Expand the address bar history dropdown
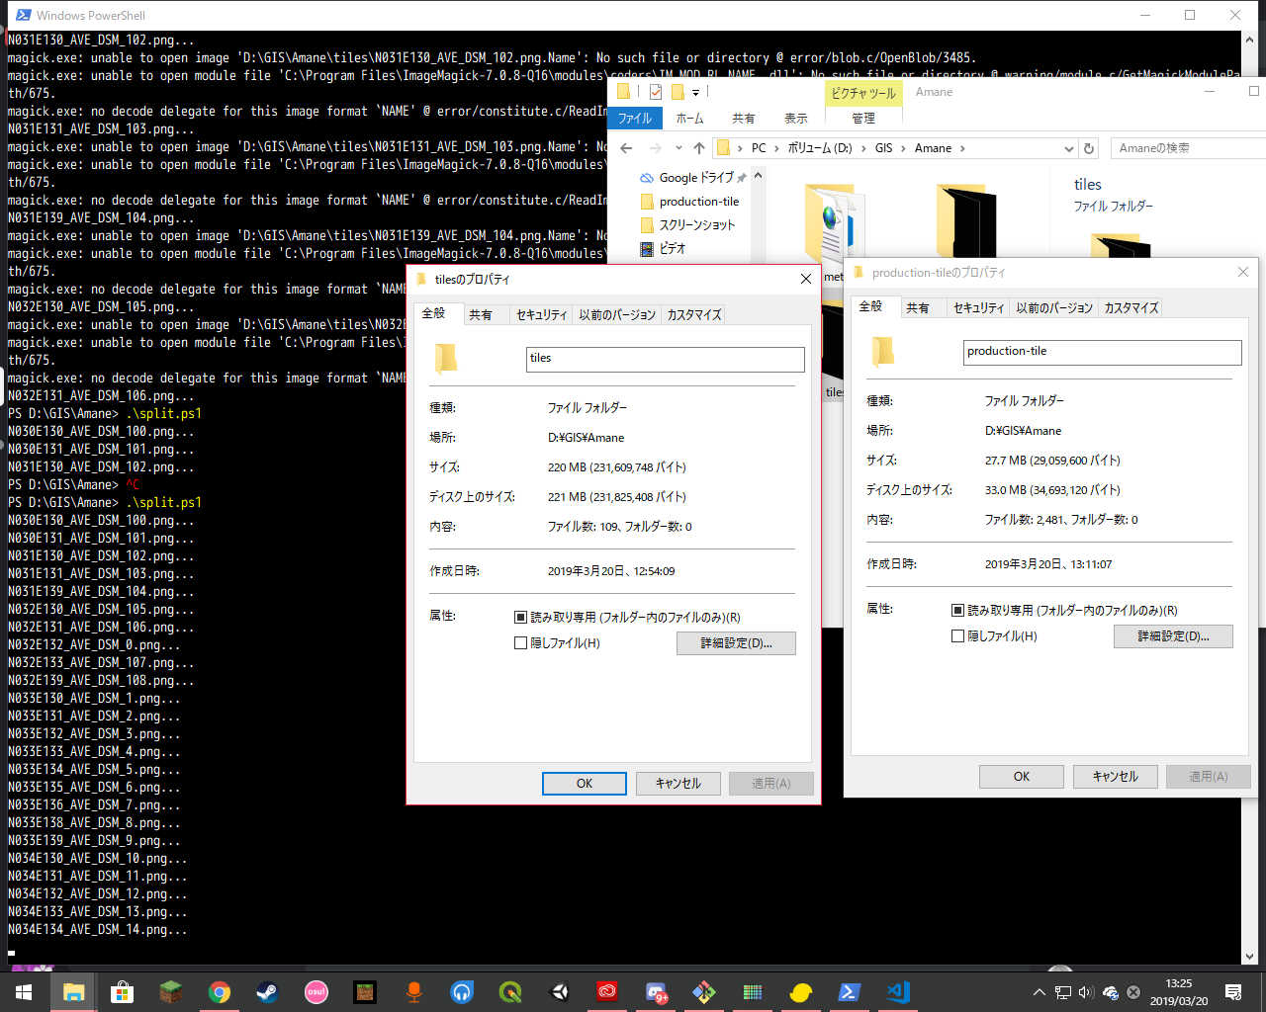The width and height of the screenshot is (1266, 1012). pos(1068,148)
